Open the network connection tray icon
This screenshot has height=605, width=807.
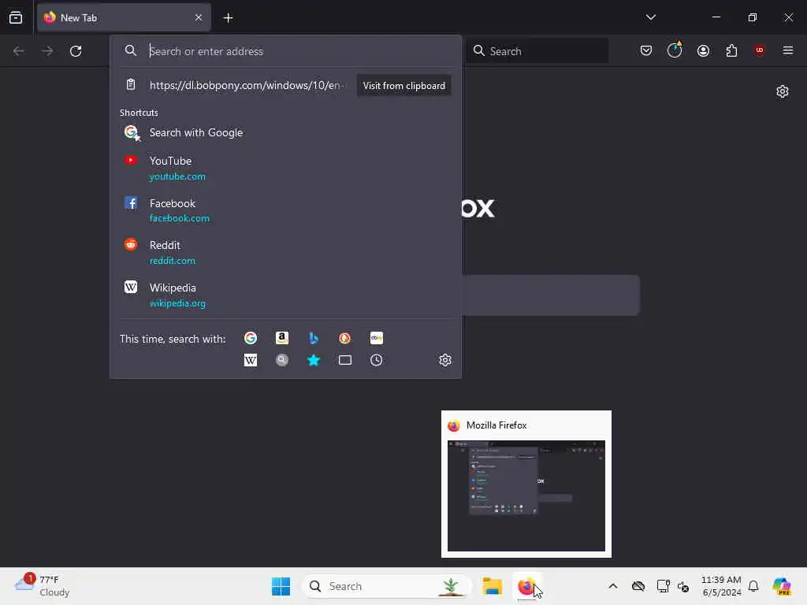[663, 586]
